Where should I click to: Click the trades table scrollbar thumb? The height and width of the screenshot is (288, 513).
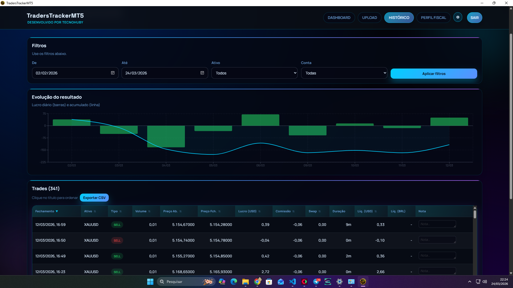[475, 214]
